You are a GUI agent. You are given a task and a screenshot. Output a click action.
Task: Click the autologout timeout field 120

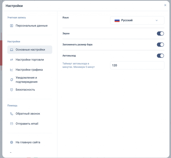pyautogui.click(x=137, y=65)
